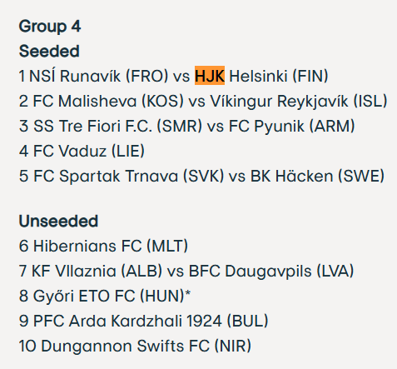Click the highlighted HJK search match
This screenshot has width=397, height=369.
210,76
